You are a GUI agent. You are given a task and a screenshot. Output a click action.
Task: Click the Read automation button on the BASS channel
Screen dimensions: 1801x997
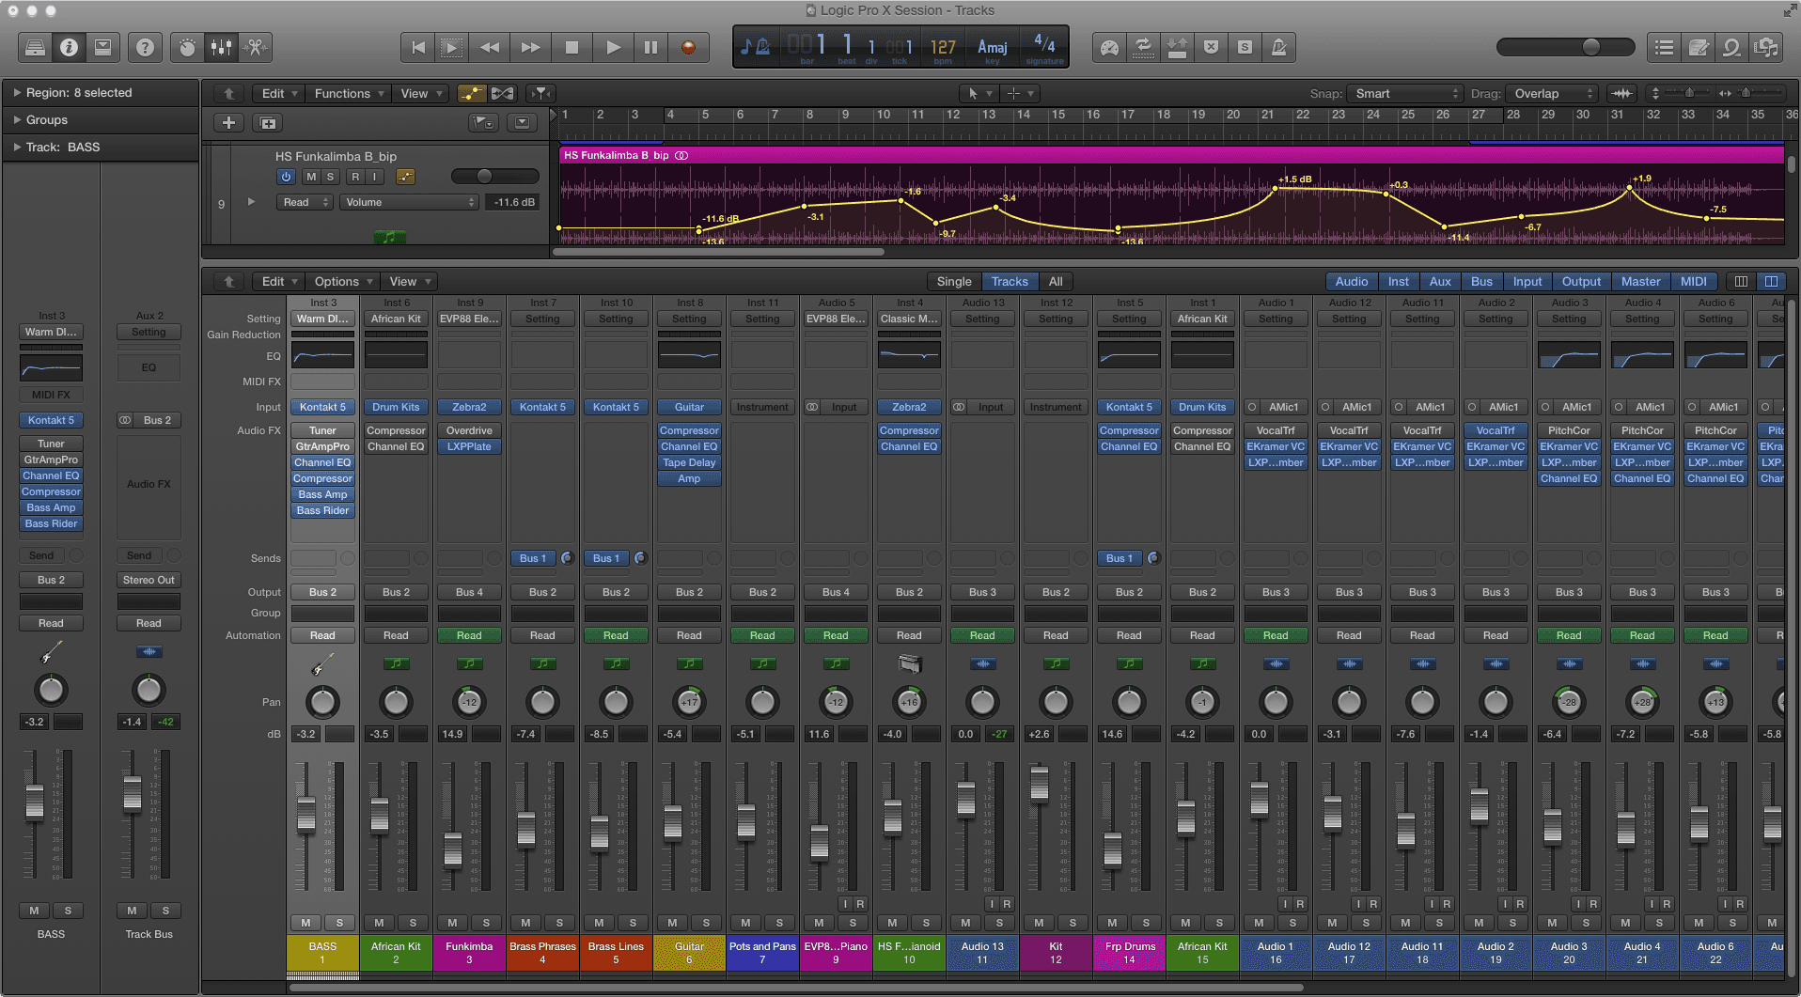[321, 635]
